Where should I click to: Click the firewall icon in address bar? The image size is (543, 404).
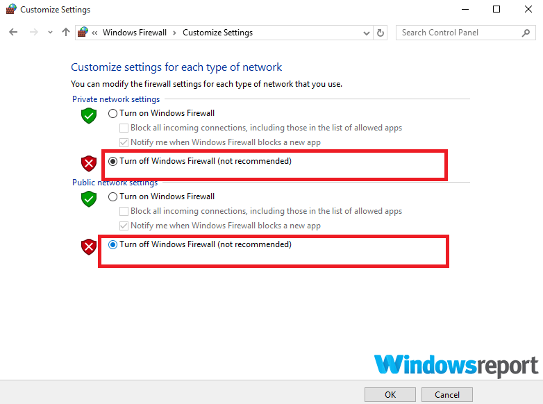(x=83, y=32)
